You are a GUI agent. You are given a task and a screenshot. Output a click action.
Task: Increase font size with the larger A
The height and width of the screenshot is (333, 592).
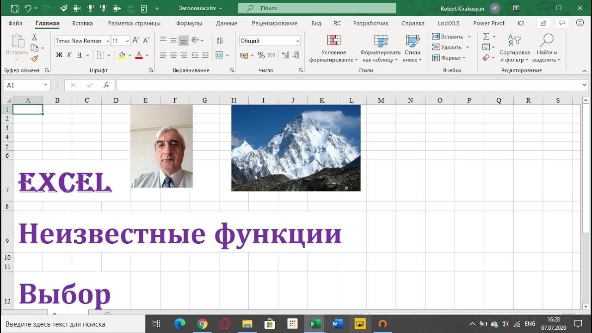(x=136, y=41)
